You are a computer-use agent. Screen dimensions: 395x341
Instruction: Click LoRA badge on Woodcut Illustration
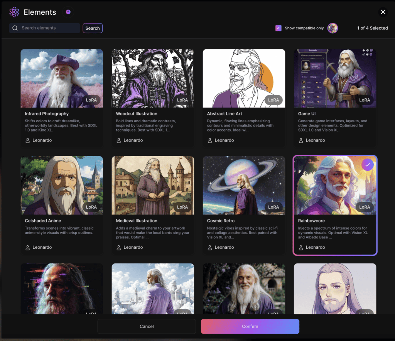pyautogui.click(x=182, y=100)
